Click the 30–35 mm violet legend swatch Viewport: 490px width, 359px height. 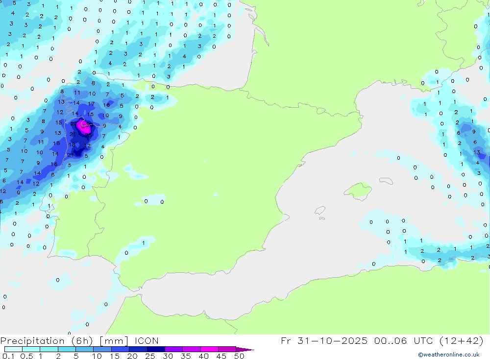point(174,349)
